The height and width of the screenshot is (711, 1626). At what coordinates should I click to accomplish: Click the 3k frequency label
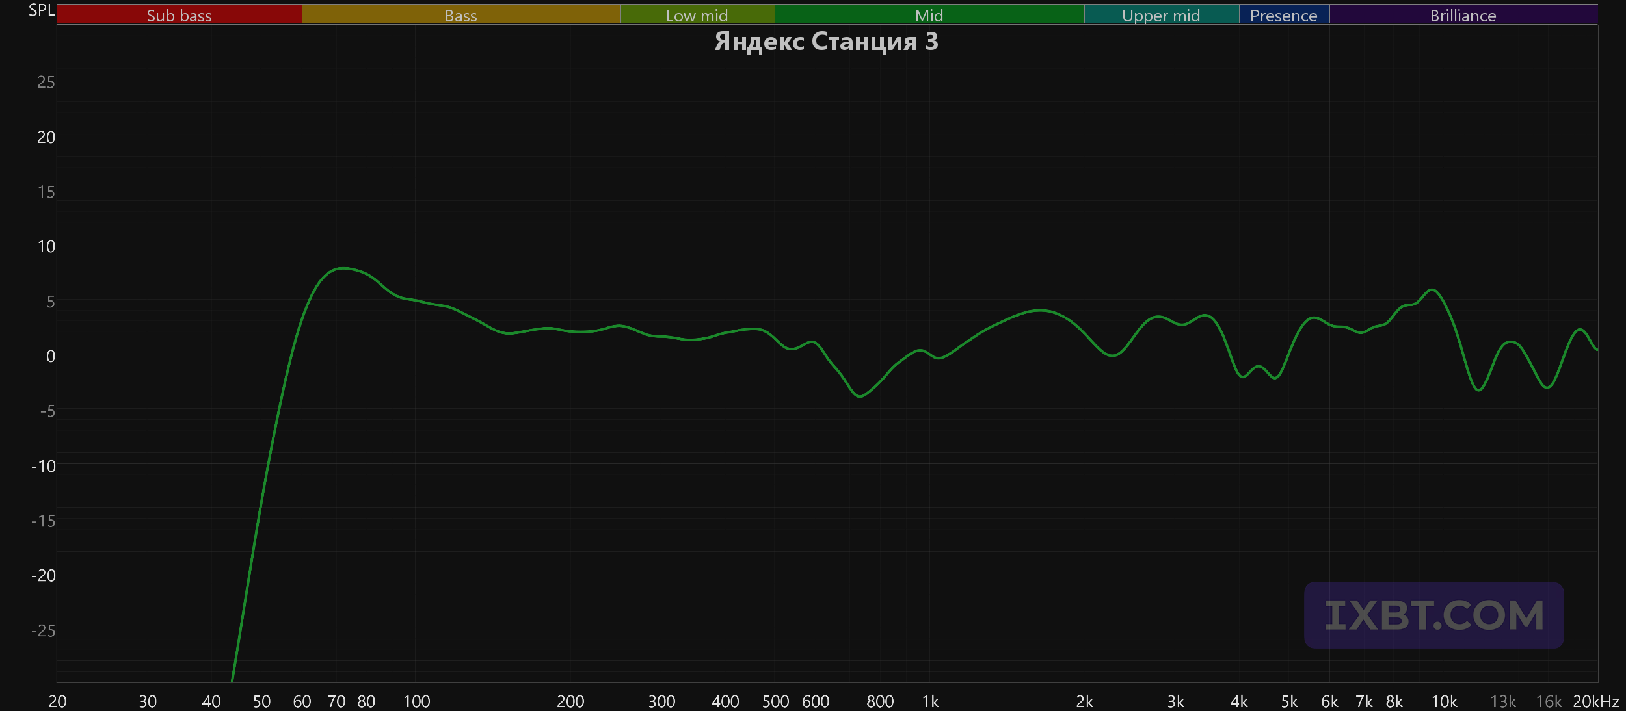[x=1176, y=701]
